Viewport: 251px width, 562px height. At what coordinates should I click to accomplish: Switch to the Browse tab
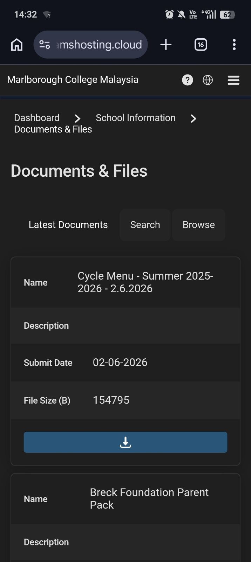point(199,225)
